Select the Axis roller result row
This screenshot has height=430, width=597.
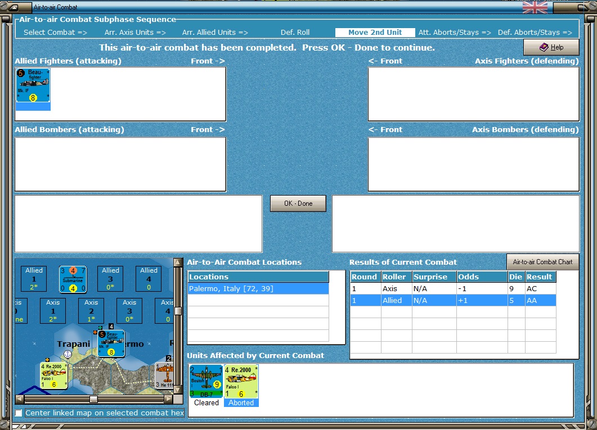pyautogui.click(x=453, y=288)
